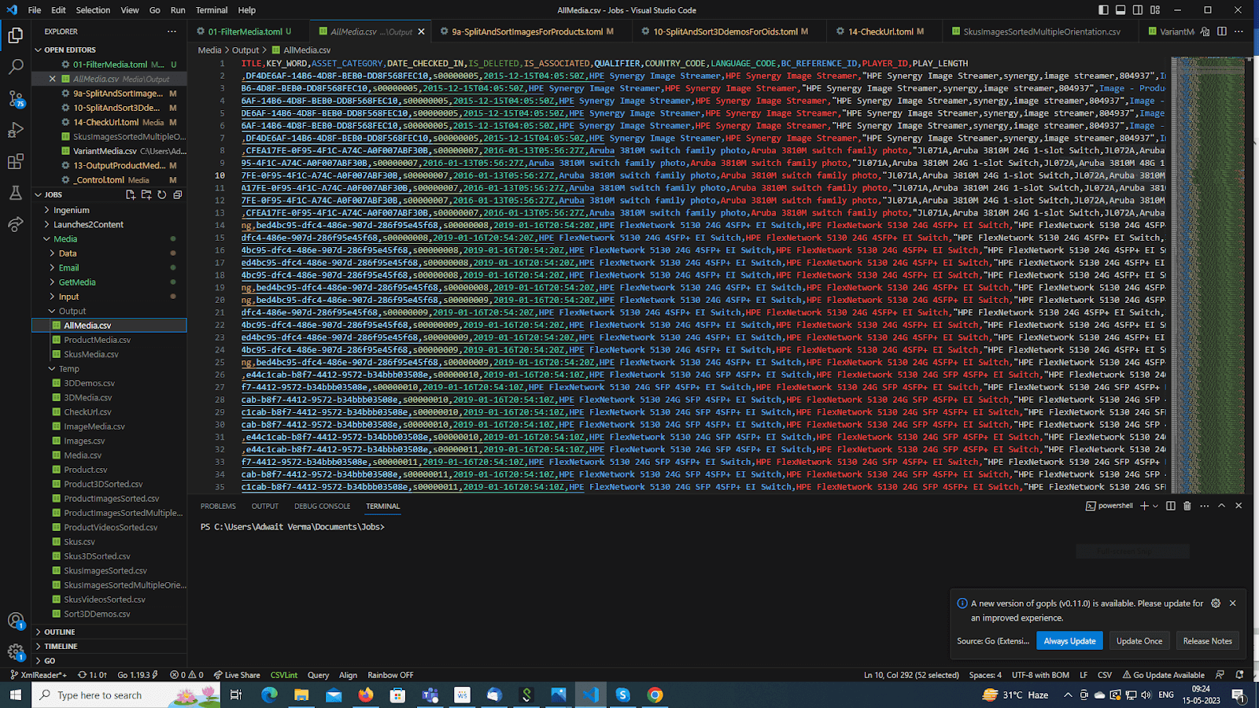1259x708 pixels.
Task: Open Source Control view with 75 badge
Action: coord(16,99)
